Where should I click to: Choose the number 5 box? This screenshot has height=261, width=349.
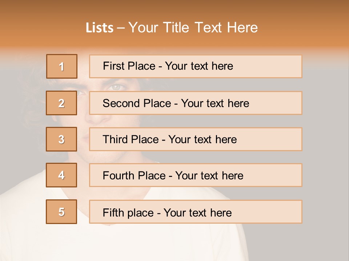pos(61,212)
